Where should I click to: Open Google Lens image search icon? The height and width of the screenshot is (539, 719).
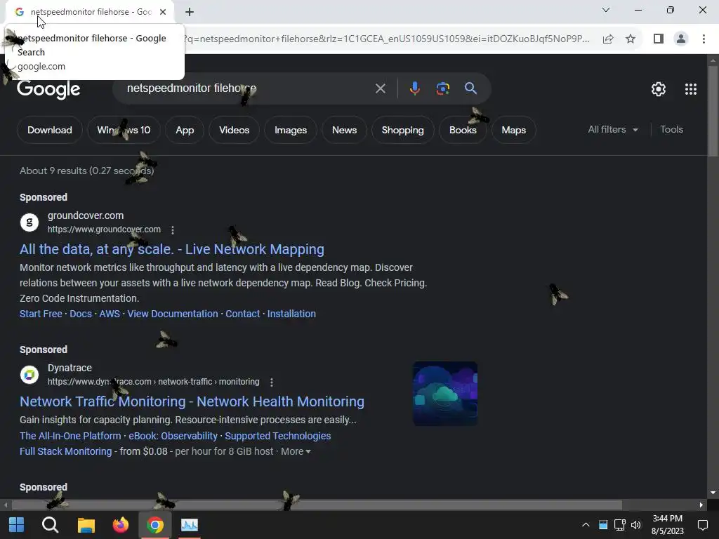click(442, 88)
